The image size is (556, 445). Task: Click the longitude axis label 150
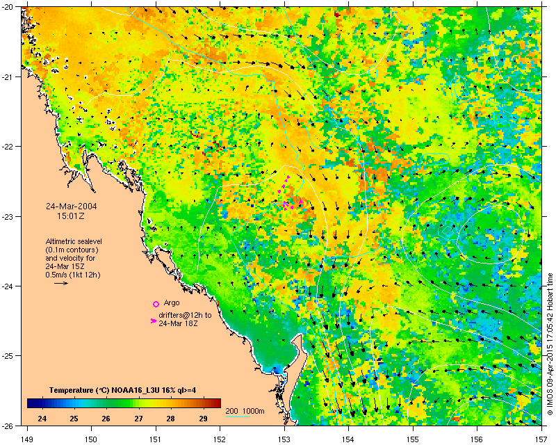91,439
